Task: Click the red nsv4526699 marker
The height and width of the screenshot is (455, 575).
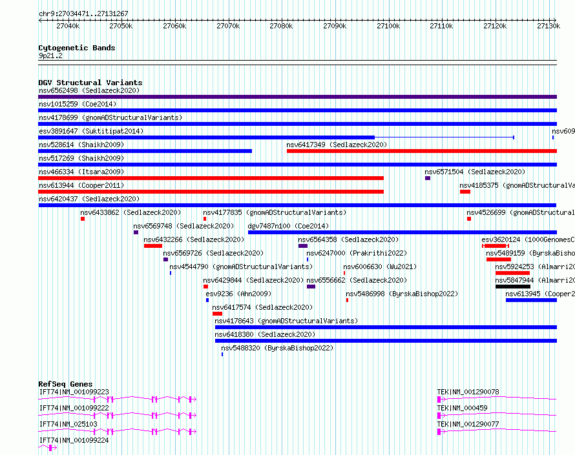Action: (x=469, y=219)
